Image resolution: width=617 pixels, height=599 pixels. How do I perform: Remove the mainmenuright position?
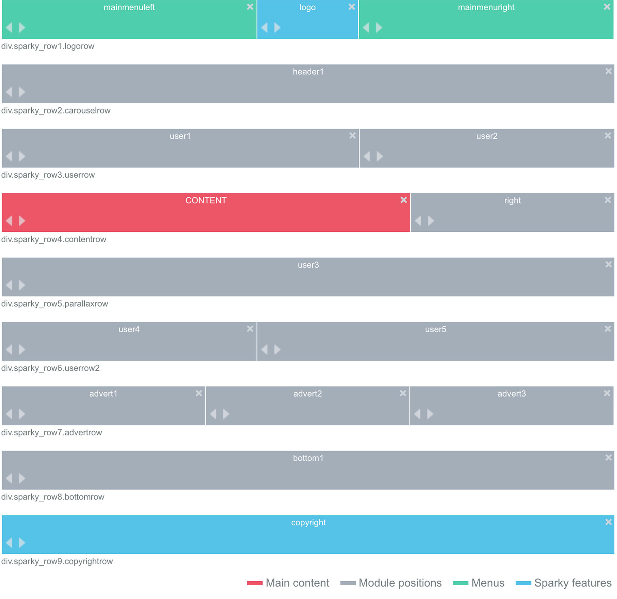click(x=607, y=7)
